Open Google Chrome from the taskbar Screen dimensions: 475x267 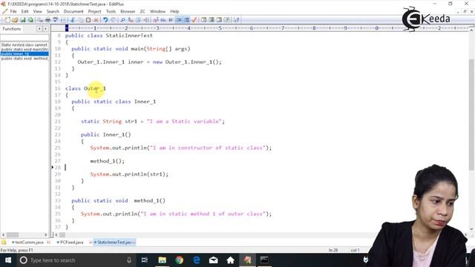pyautogui.click(x=180, y=260)
